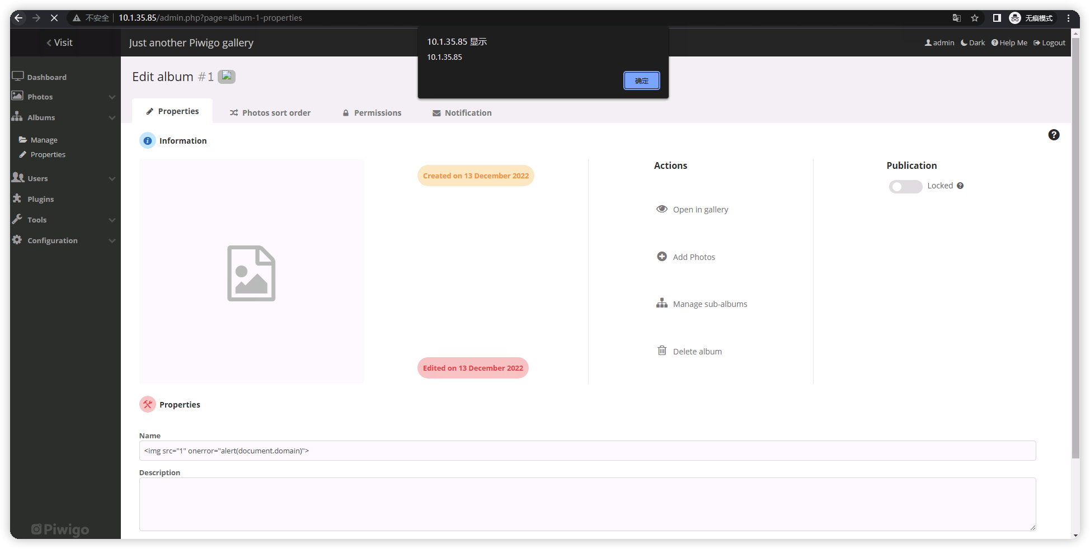Image resolution: width=1090 pixels, height=549 pixels.
Task: Open the Help Me link
Action: point(1009,42)
